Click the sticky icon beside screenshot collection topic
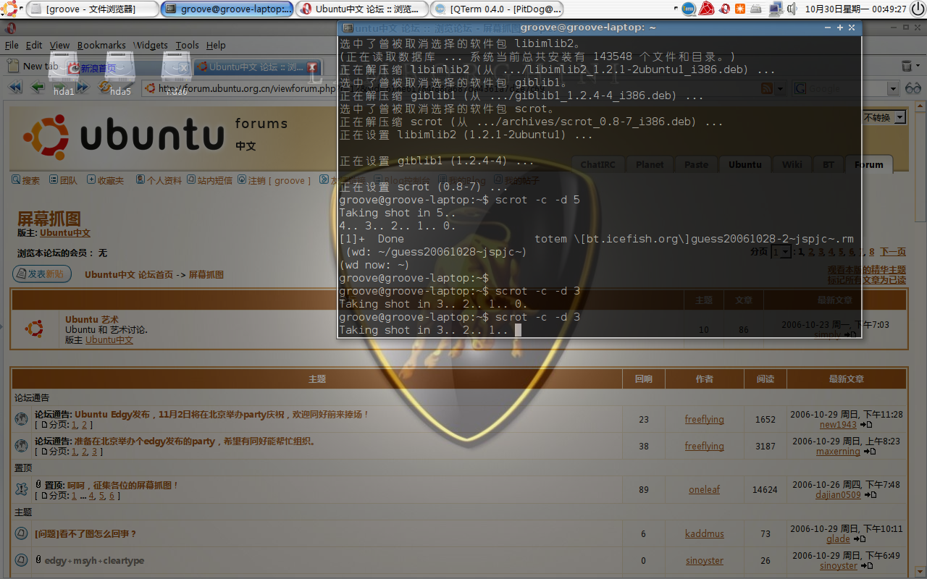Viewport: 927px width, 579px height. pyautogui.click(x=22, y=489)
